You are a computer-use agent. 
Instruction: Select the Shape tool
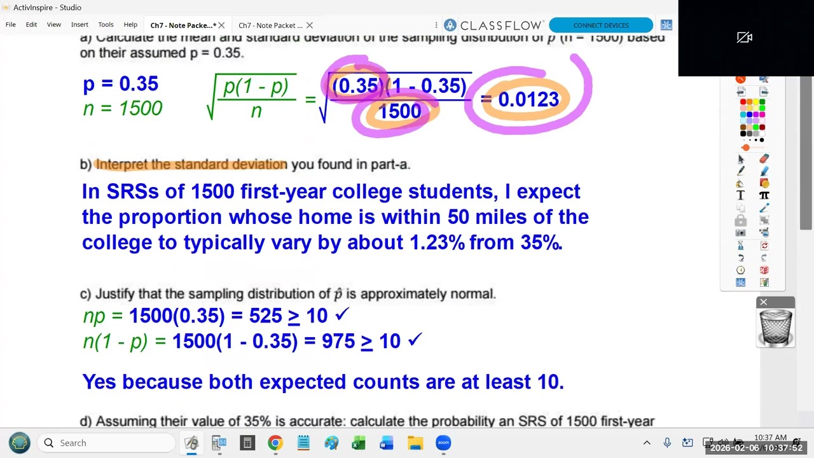[x=764, y=183]
